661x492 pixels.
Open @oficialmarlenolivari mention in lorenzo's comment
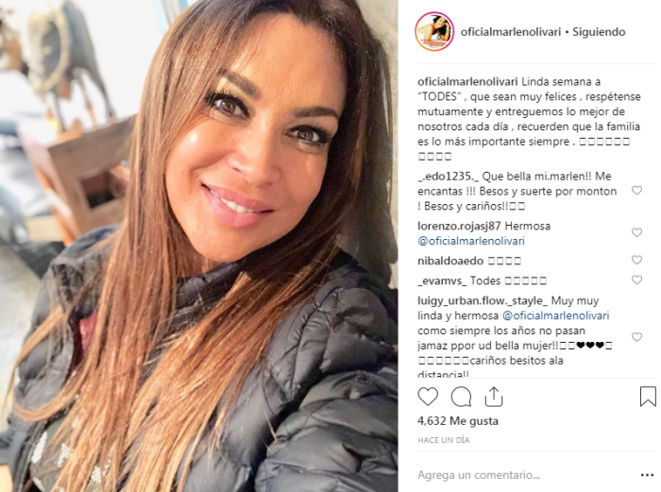[x=471, y=241]
